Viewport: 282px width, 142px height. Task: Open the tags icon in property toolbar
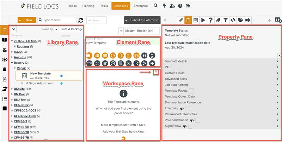tap(240, 20)
